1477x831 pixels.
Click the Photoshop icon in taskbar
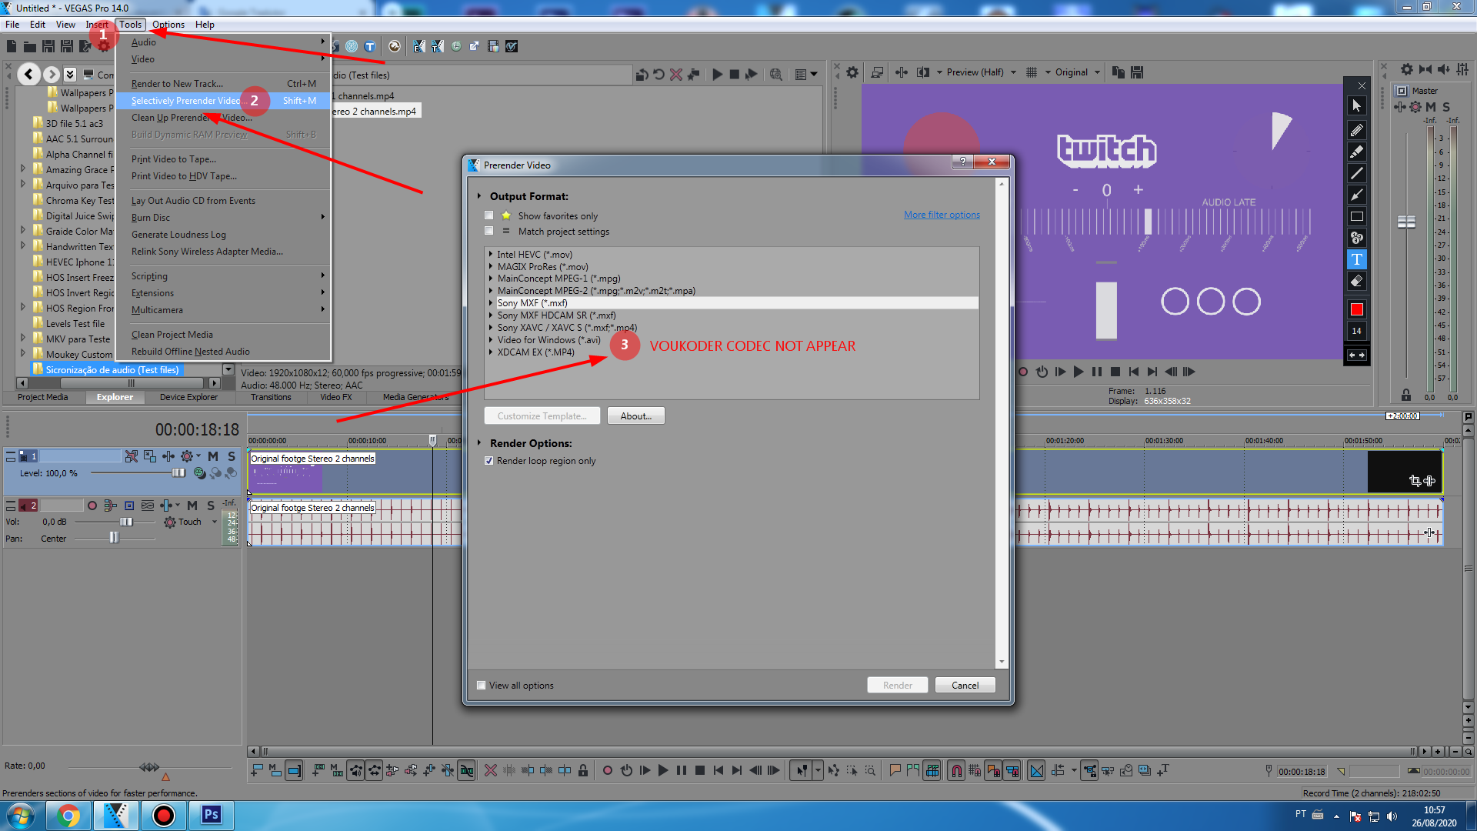211,815
